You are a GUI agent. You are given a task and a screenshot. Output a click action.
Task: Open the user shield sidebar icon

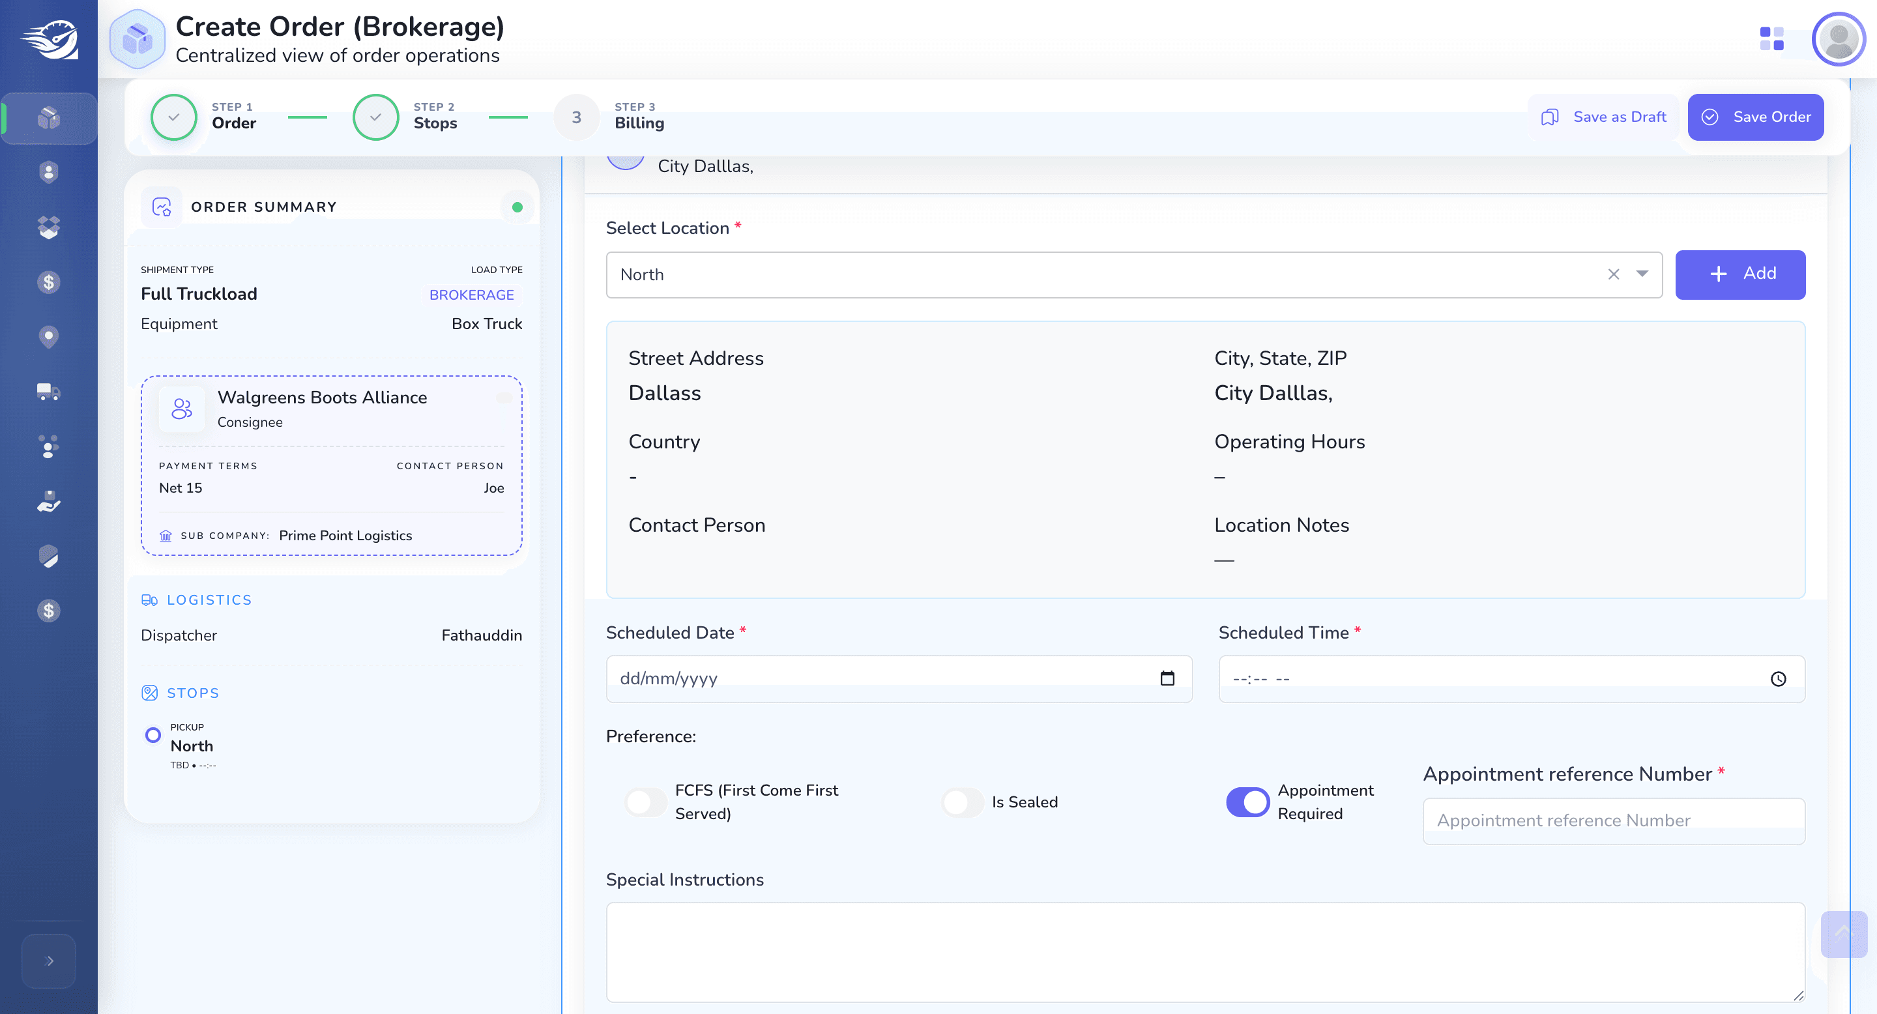(48, 173)
